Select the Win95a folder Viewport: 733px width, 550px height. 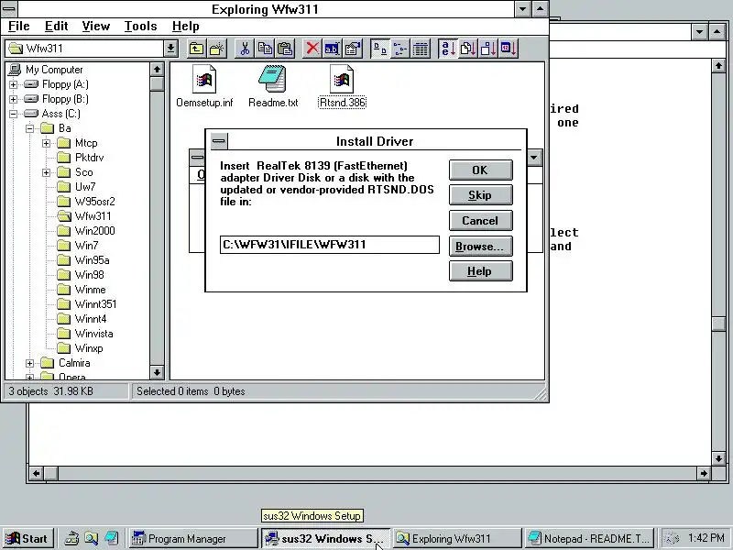click(x=83, y=260)
